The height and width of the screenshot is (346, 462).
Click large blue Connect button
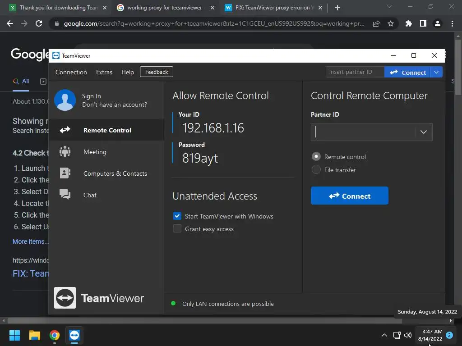tap(350, 196)
